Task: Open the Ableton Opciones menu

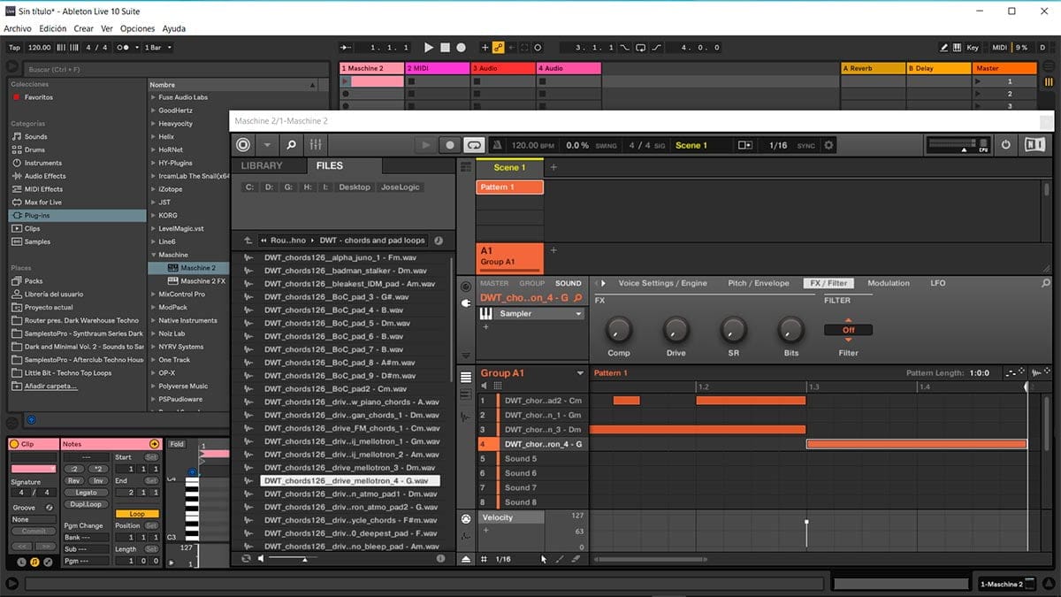Action: (x=137, y=29)
